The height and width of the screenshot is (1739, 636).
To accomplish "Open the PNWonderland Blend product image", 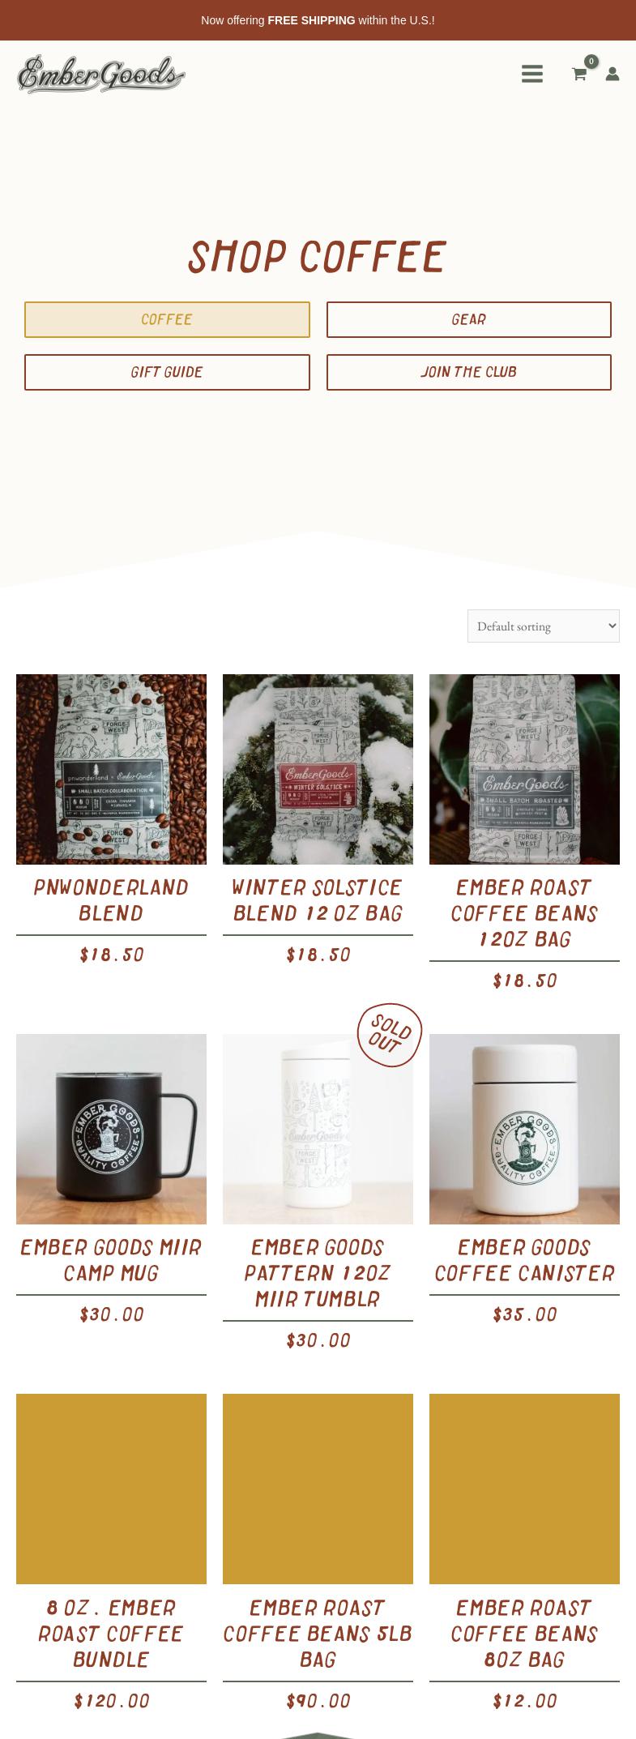I will [111, 769].
